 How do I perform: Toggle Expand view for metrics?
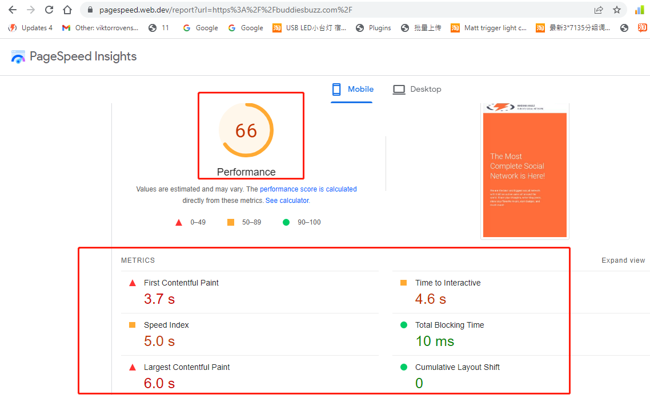(x=623, y=260)
